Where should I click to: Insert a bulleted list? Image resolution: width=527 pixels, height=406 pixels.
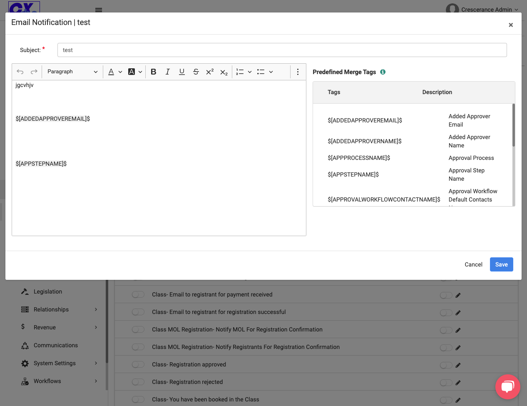click(261, 72)
